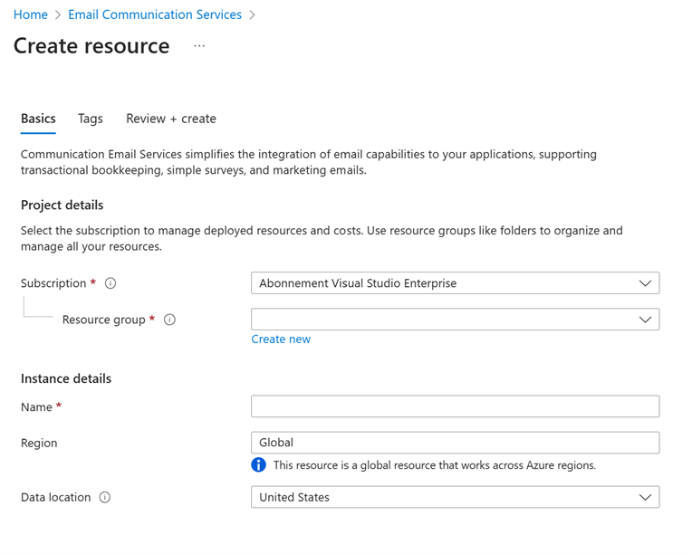Open the ellipsis menu beside Create resource
Screen dimensions: 692x554
click(x=199, y=46)
